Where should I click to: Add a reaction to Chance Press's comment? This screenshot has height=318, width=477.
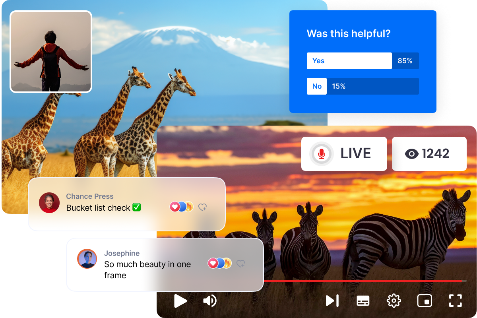pyautogui.click(x=203, y=207)
